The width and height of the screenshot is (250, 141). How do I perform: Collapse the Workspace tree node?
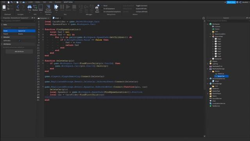[x=207, y=24]
